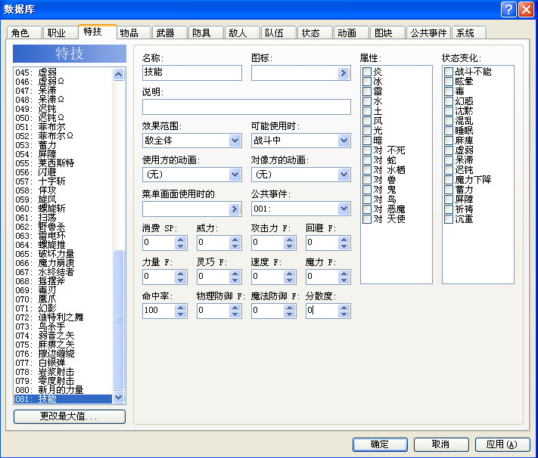538x458 pixels.
Task: Open the 系统 tab
Action: pos(469,33)
